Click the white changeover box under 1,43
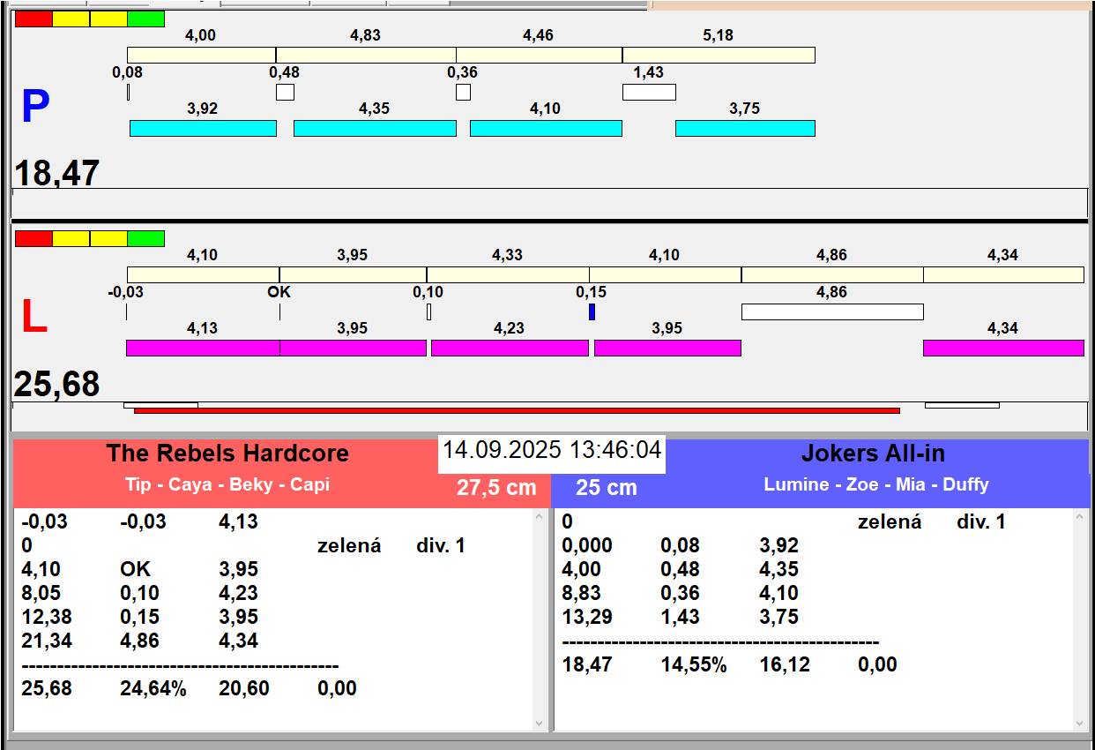The height and width of the screenshot is (750, 1095). coord(649,92)
